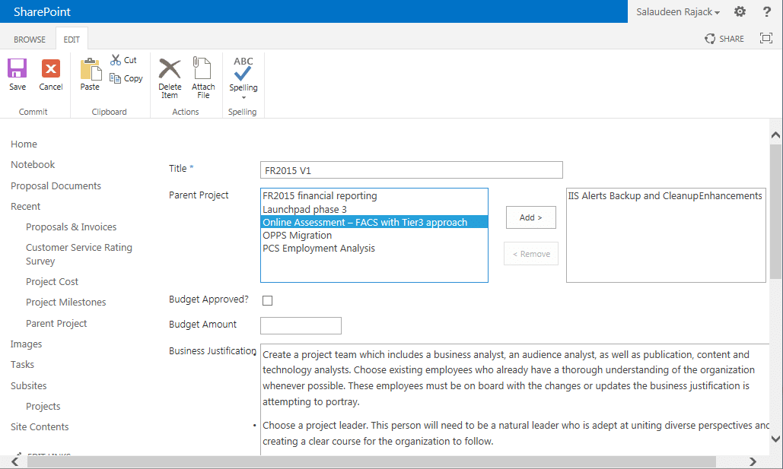This screenshot has width=783, height=469.
Task: Click the focus on content icon near SHARE
Action: point(765,38)
